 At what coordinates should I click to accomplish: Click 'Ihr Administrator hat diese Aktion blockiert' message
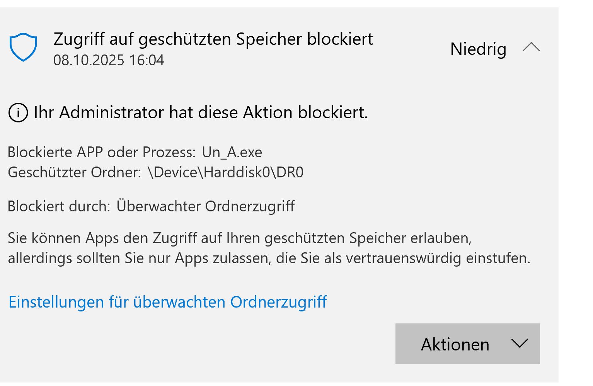201,112
